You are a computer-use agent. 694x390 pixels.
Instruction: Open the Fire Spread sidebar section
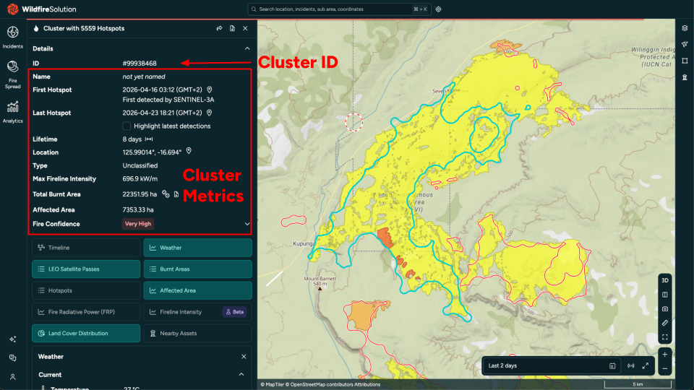click(12, 74)
